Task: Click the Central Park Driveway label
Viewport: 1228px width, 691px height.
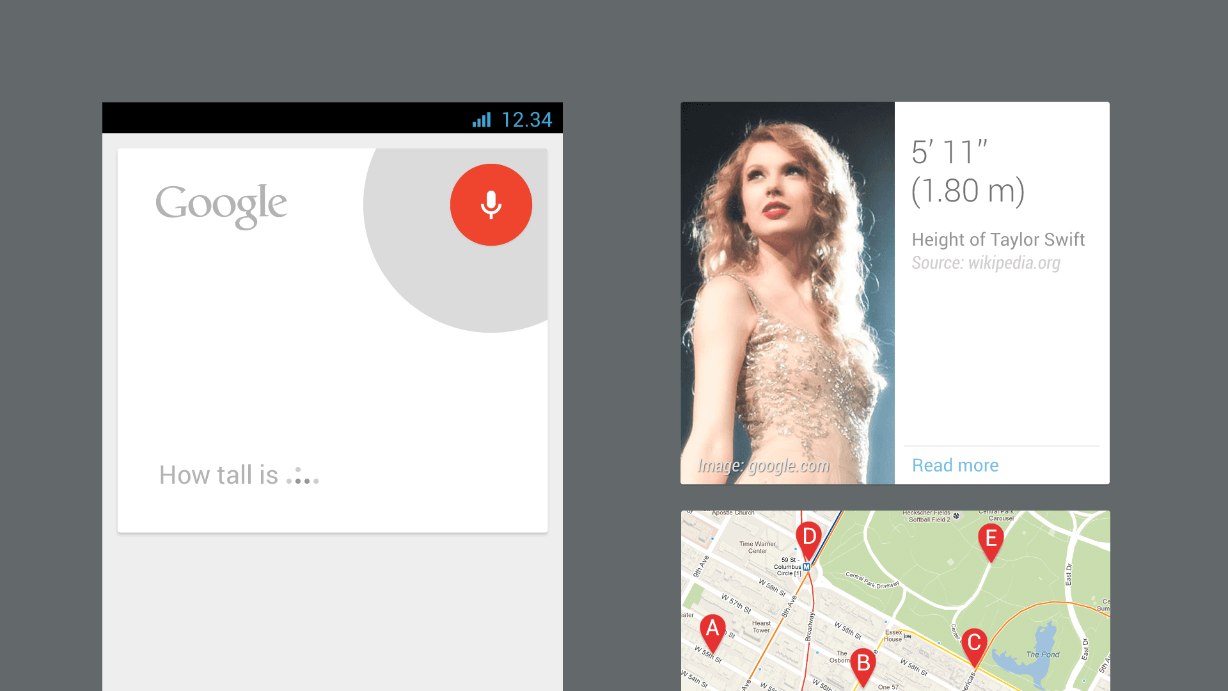Action: click(x=872, y=580)
